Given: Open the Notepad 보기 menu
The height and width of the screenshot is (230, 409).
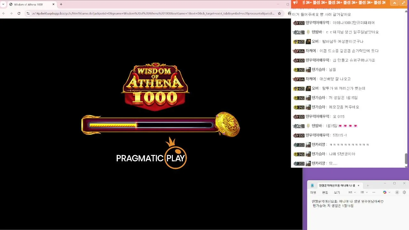Looking at the screenshot, I should [337, 193].
